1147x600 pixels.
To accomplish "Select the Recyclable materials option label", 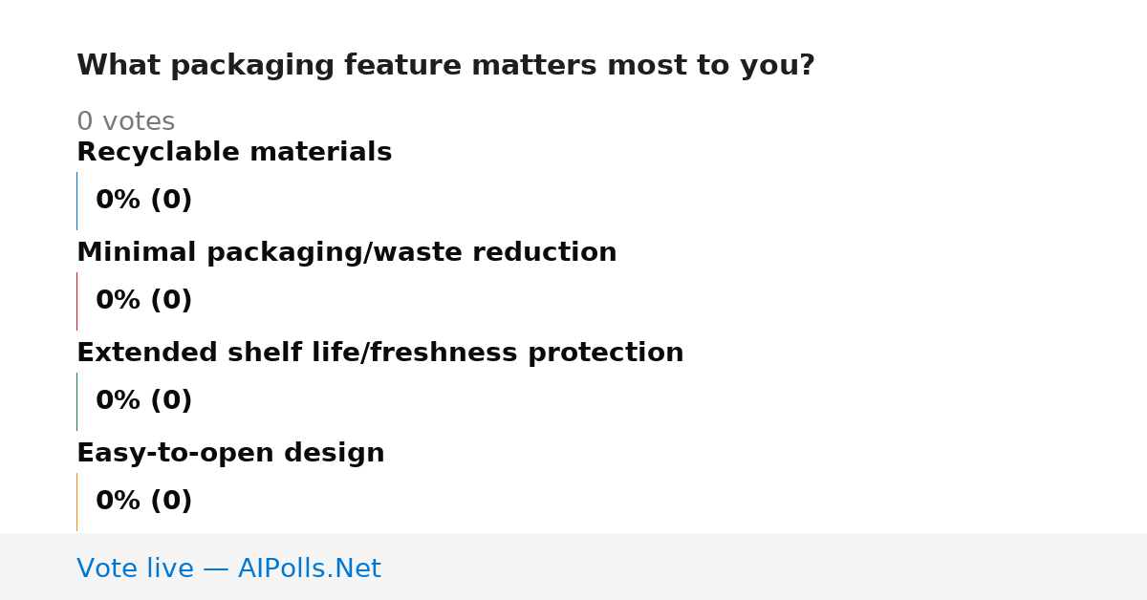I will (234, 153).
